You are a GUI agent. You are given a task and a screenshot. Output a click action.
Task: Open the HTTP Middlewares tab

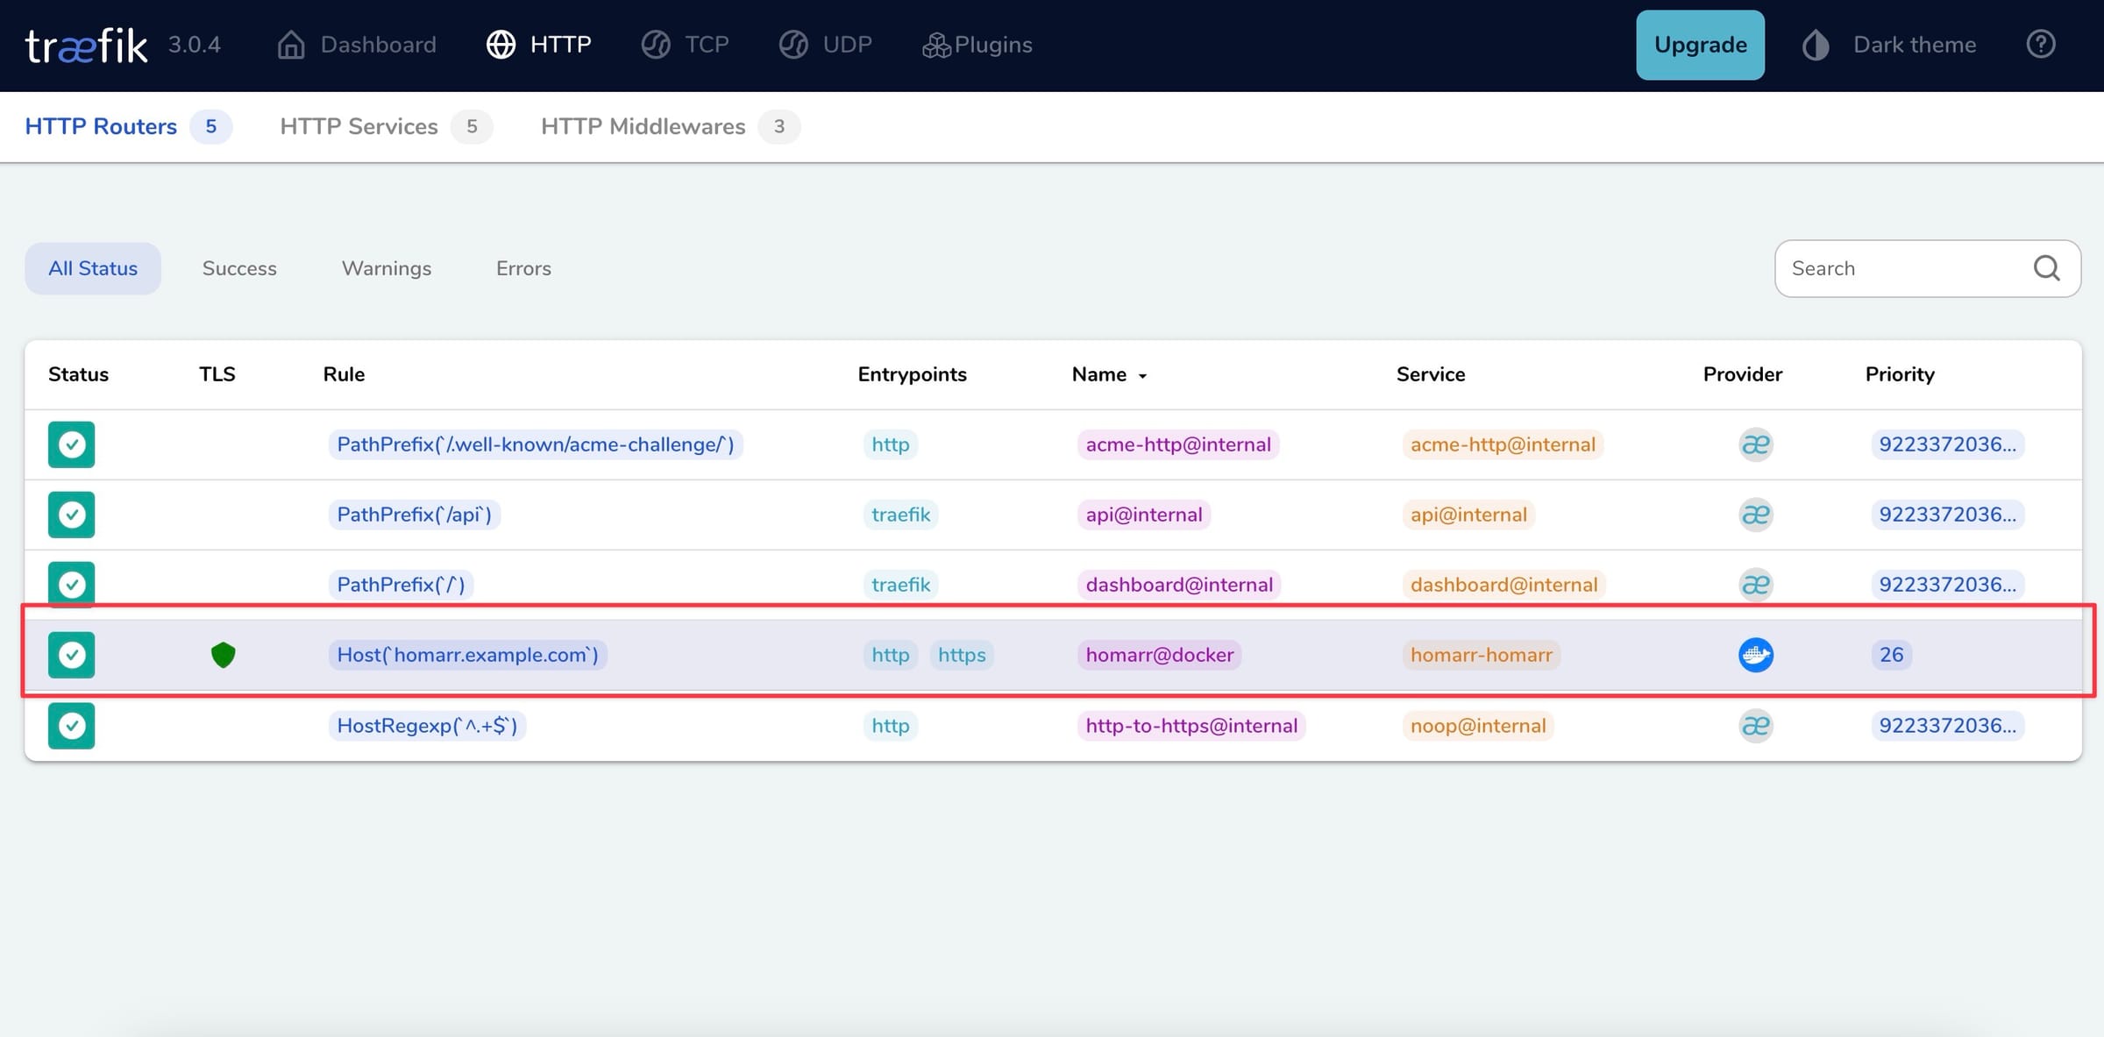(x=643, y=126)
